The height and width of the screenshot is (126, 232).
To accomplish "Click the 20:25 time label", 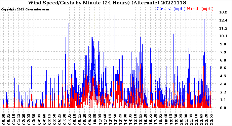I will click(181, 119).
